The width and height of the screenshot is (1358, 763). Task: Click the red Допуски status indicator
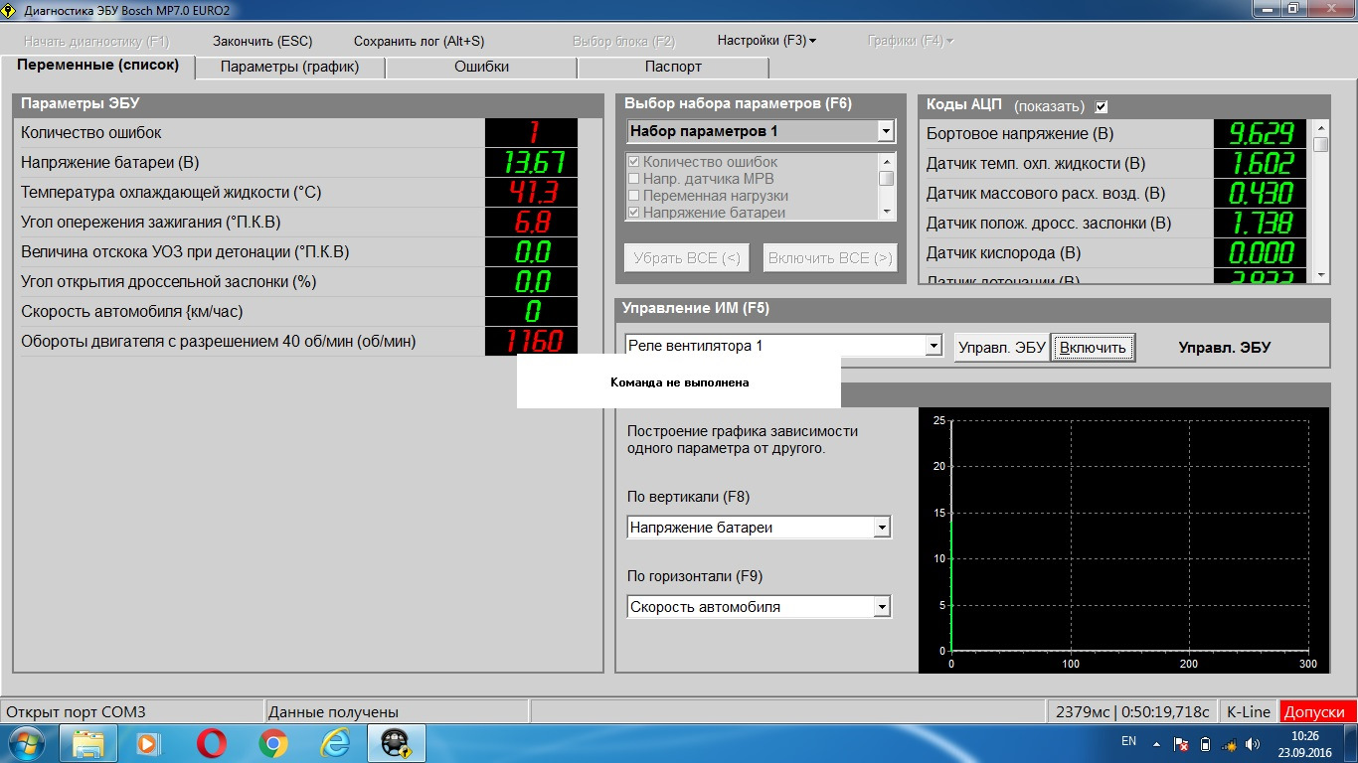point(1317,711)
